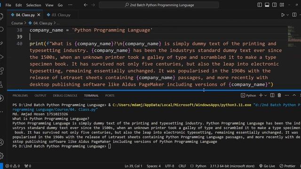This screenshot has width=301, height=169.
Task: Open Run and Debug in activity bar
Action: pyautogui.click(x=1, y=57)
